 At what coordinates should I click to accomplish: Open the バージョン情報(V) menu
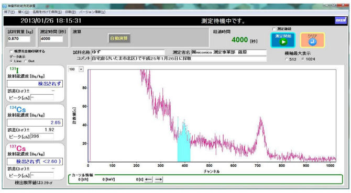92,12
